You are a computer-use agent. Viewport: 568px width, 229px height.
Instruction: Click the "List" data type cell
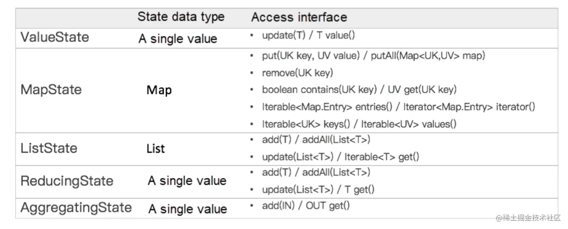pos(156,149)
